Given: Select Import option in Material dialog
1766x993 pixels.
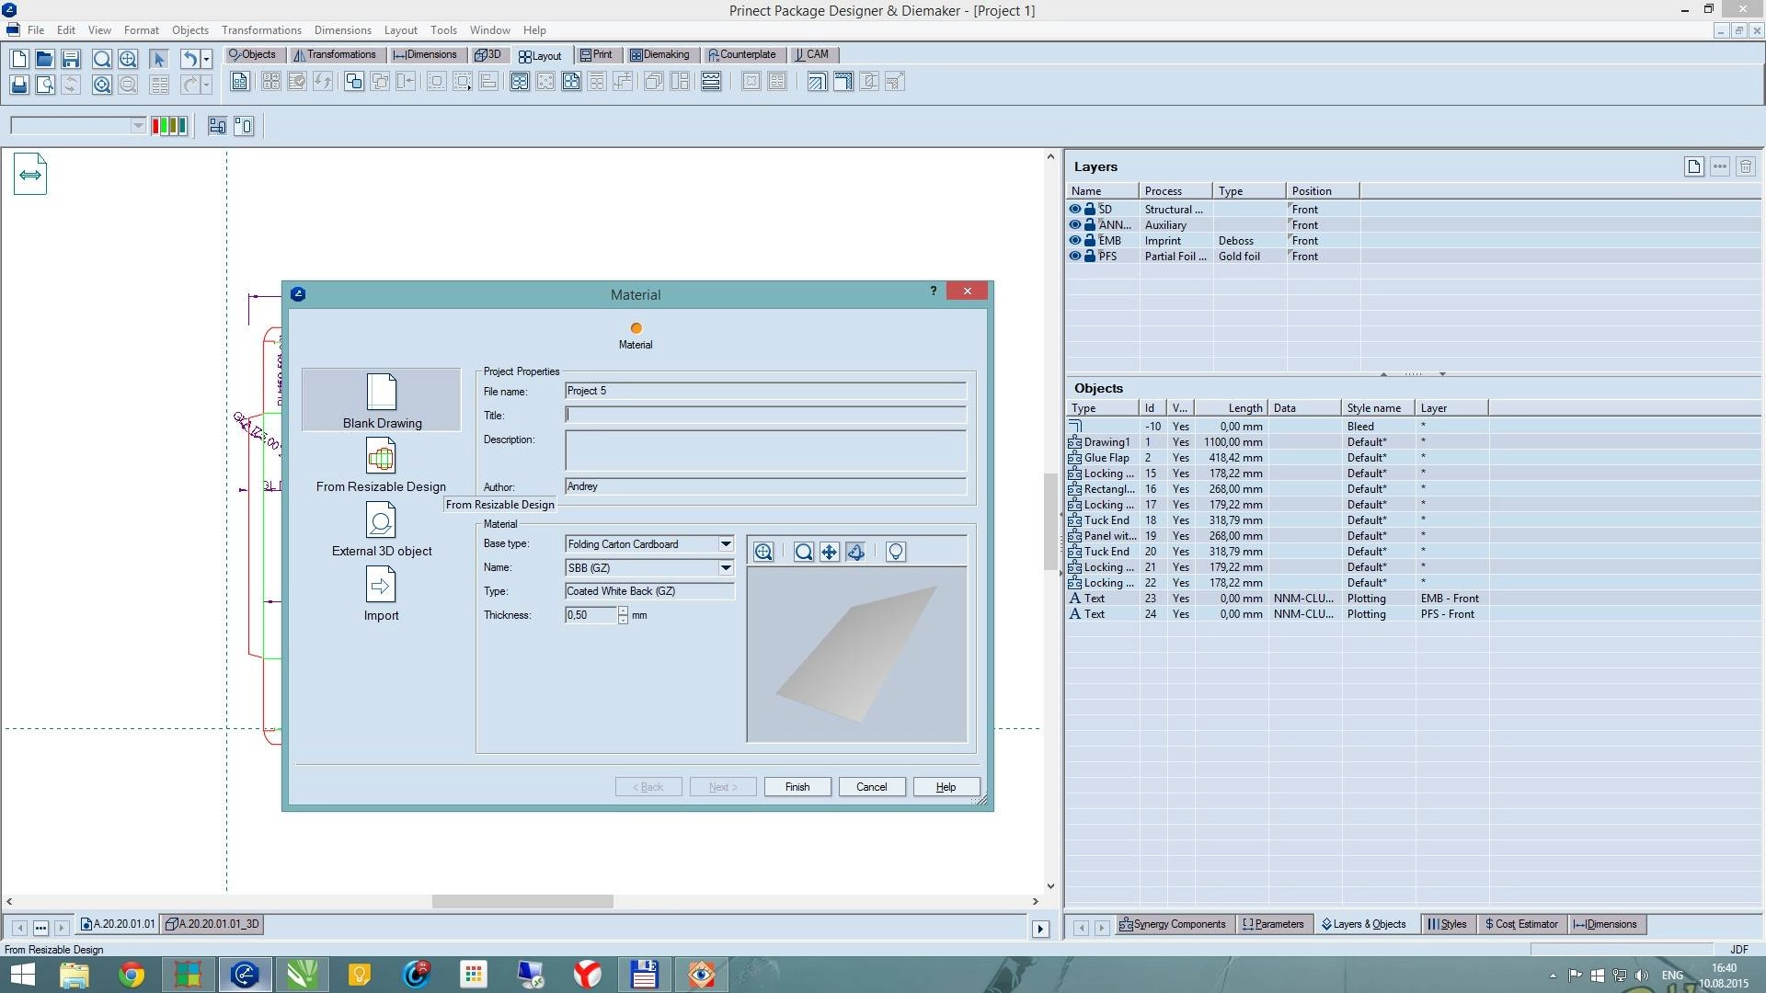Looking at the screenshot, I should (x=381, y=594).
